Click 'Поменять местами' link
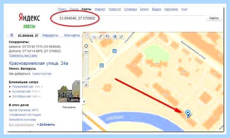Screen dimensions: 230x138 (23, 55)
